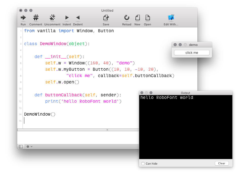Reload the script with the Reload icon
The height and width of the screenshot is (176, 246).
(x=127, y=17)
